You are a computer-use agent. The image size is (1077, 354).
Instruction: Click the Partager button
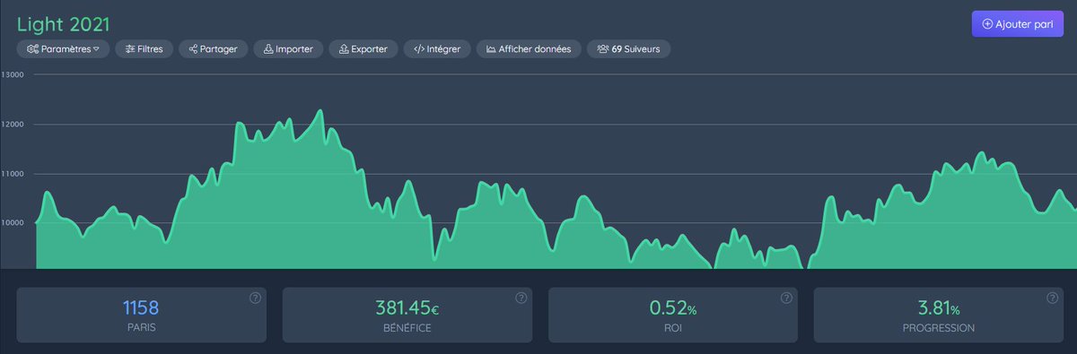(x=213, y=49)
